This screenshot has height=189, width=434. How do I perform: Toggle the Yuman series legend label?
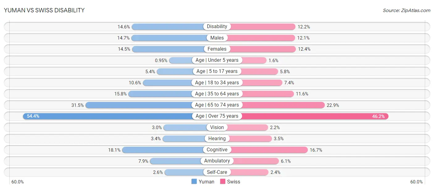pos(207,182)
